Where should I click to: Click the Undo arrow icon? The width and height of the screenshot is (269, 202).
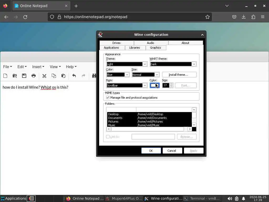tap(74, 76)
